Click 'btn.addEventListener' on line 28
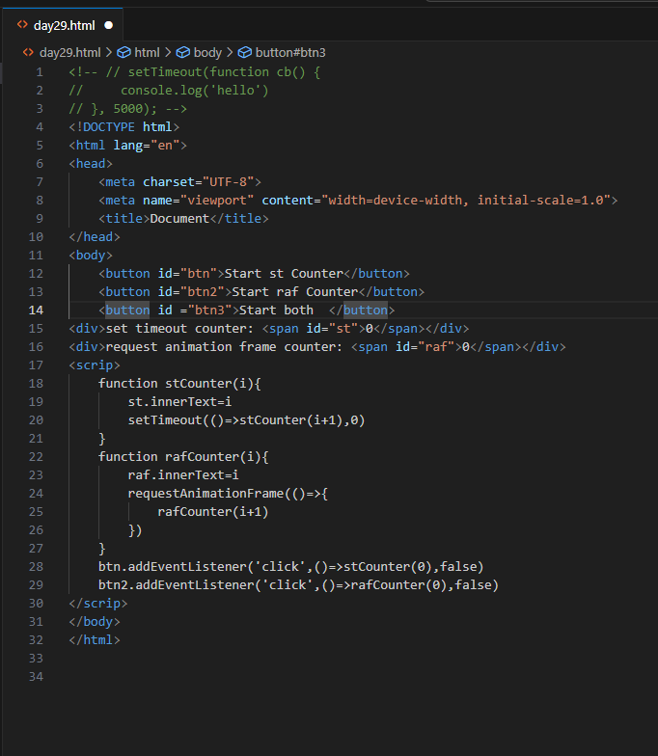Image resolution: width=658 pixels, height=756 pixels. tap(172, 567)
